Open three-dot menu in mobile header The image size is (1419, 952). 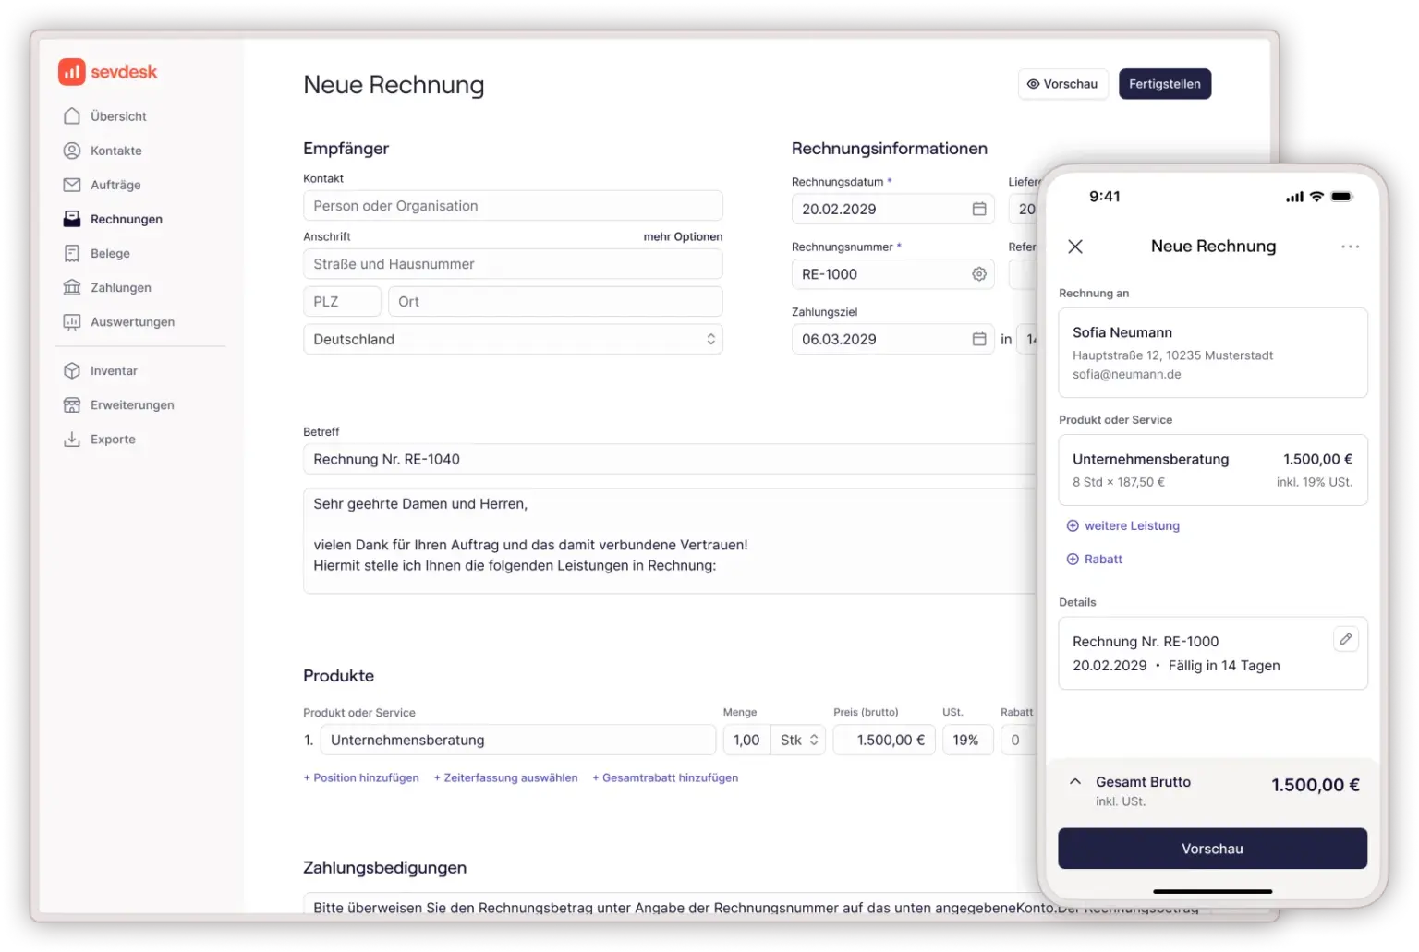[x=1350, y=247]
